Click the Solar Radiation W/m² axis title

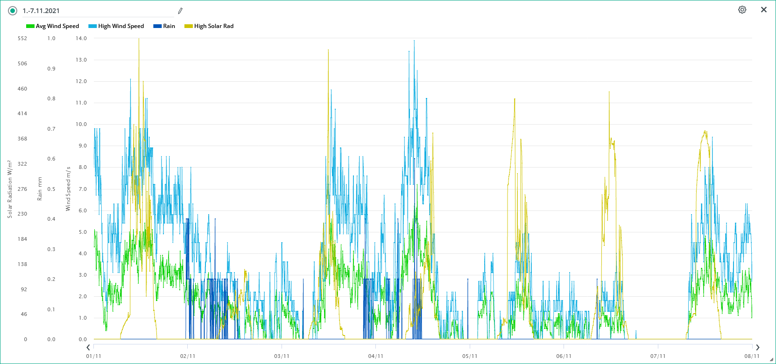tap(9, 189)
